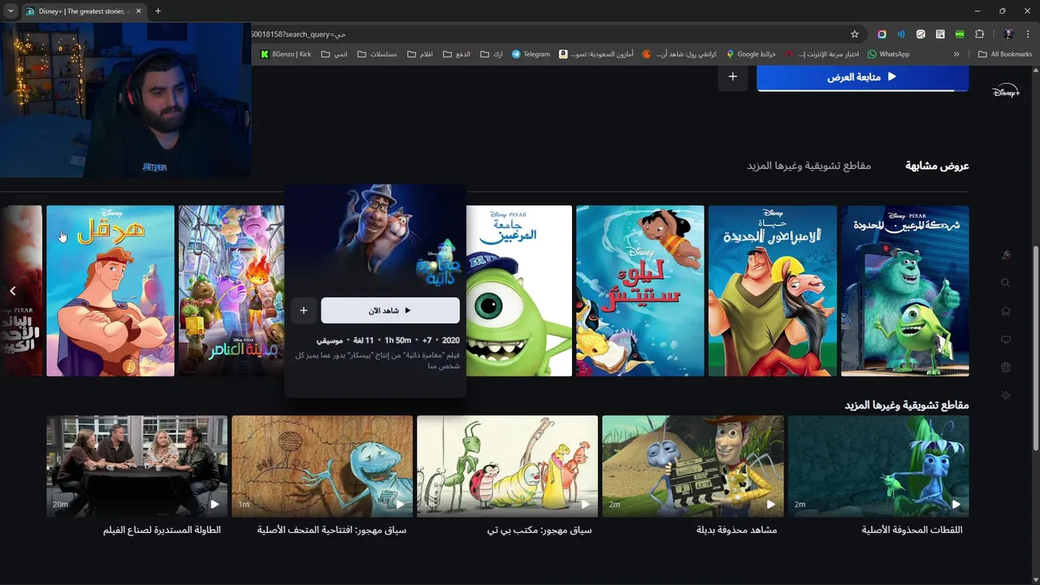Image resolution: width=1040 pixels, height=585 pixels.
Task: Add the title to watchlist beside متابعة العرض
Action: pos(733,76)
